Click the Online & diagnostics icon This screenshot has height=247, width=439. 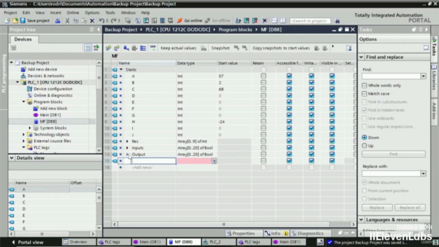(29, 95)
